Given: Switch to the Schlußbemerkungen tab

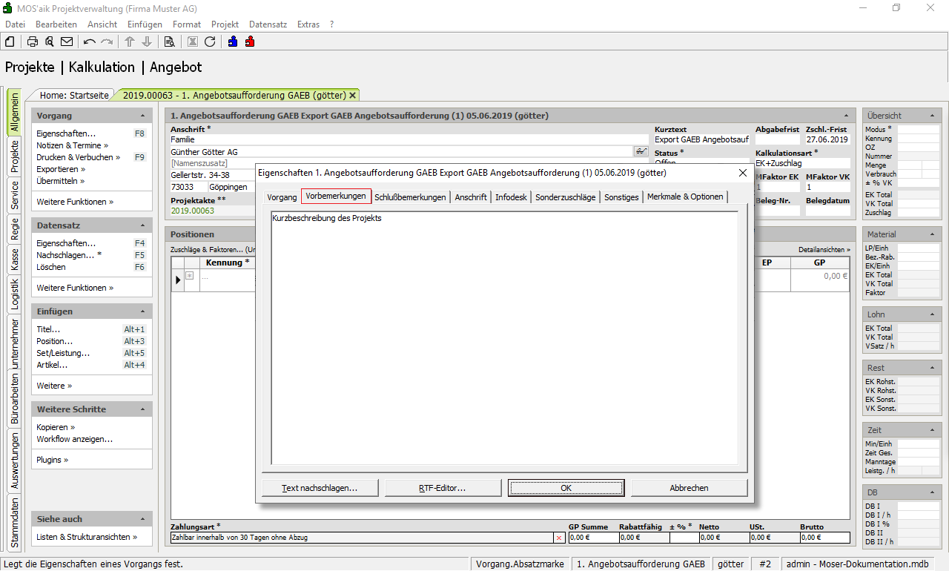Looking at the screenshot, I should click(410, 197).
